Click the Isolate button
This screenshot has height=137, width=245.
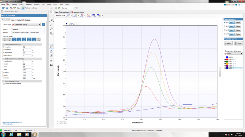(228, 43)
